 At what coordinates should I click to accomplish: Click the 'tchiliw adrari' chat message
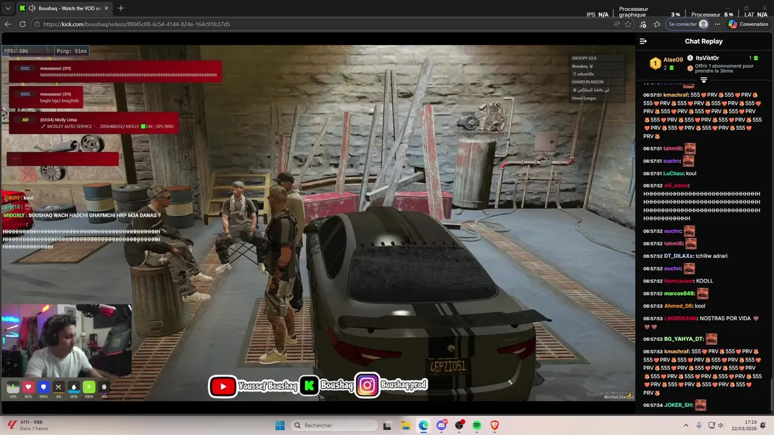711,256
